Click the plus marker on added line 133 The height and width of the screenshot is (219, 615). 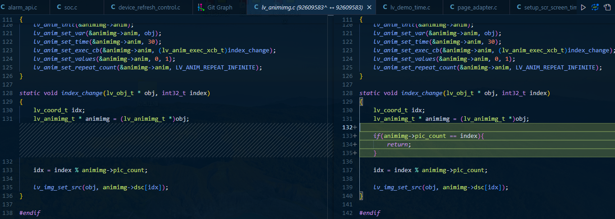pos(355,136)
